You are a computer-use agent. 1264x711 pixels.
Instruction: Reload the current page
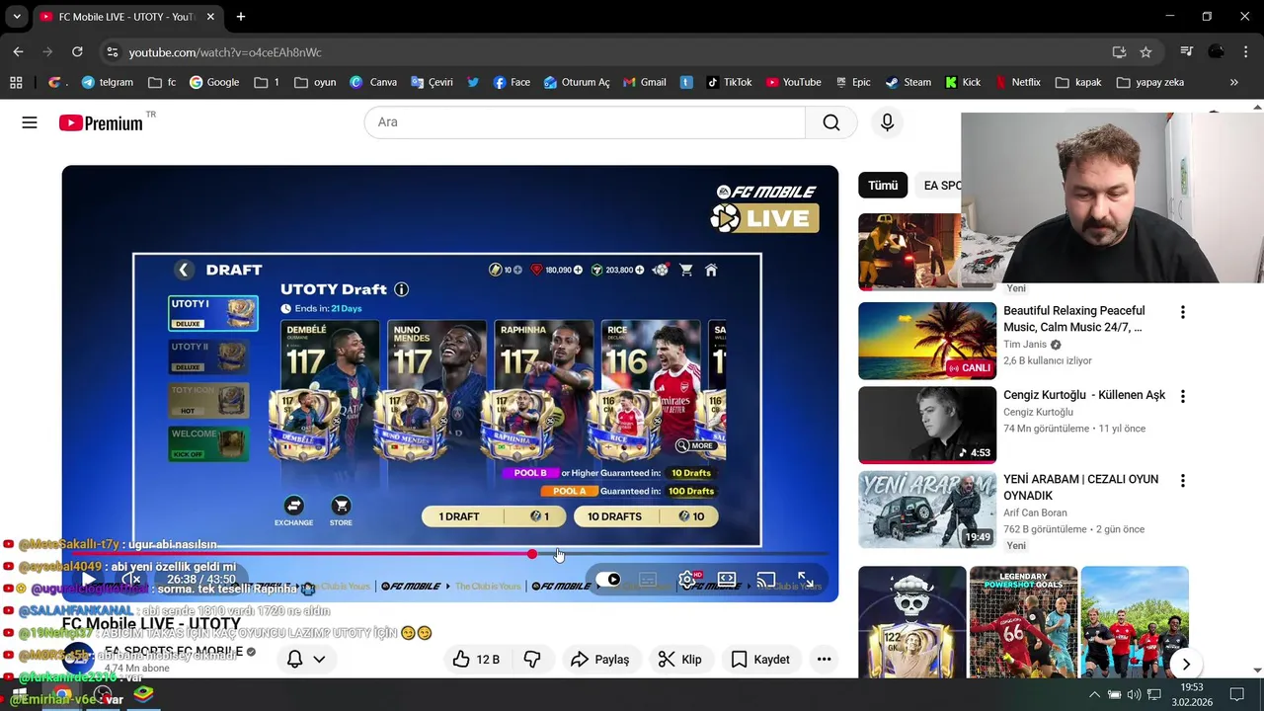[77, 52]
